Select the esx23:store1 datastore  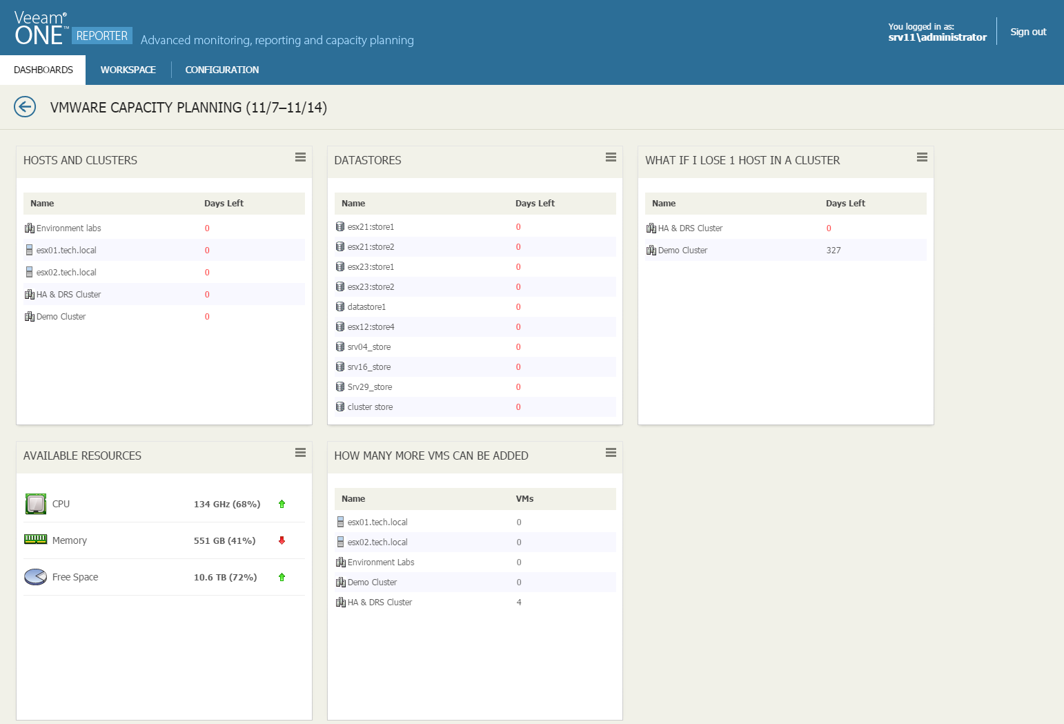click(475, 266)
